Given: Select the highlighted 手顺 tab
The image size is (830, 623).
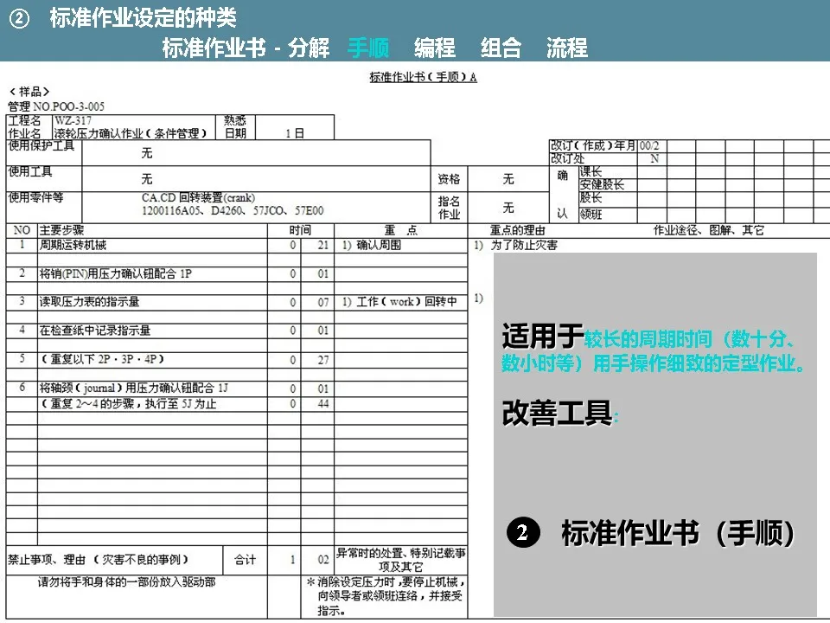Looking at the screenshot, I should coord(367,48).
